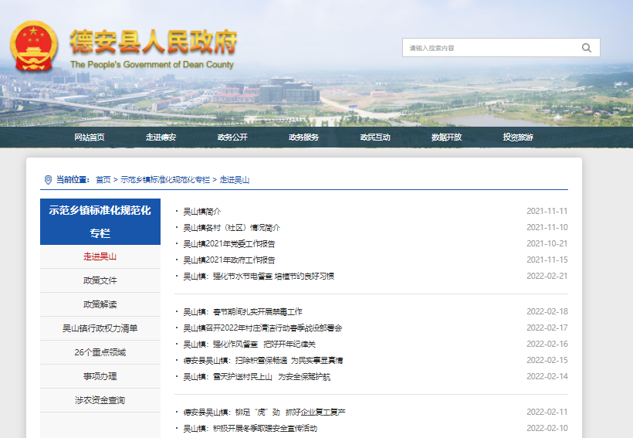Screen dimensions: 633x438
Task: Open 网站首页 in the navigation bar
Action: coord(90,138)
